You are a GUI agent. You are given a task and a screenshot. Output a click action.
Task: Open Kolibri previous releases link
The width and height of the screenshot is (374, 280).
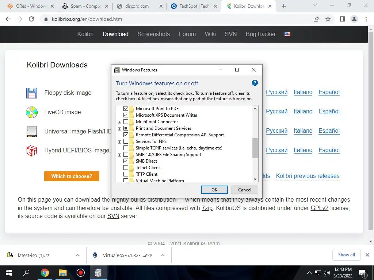coord(308,176)
